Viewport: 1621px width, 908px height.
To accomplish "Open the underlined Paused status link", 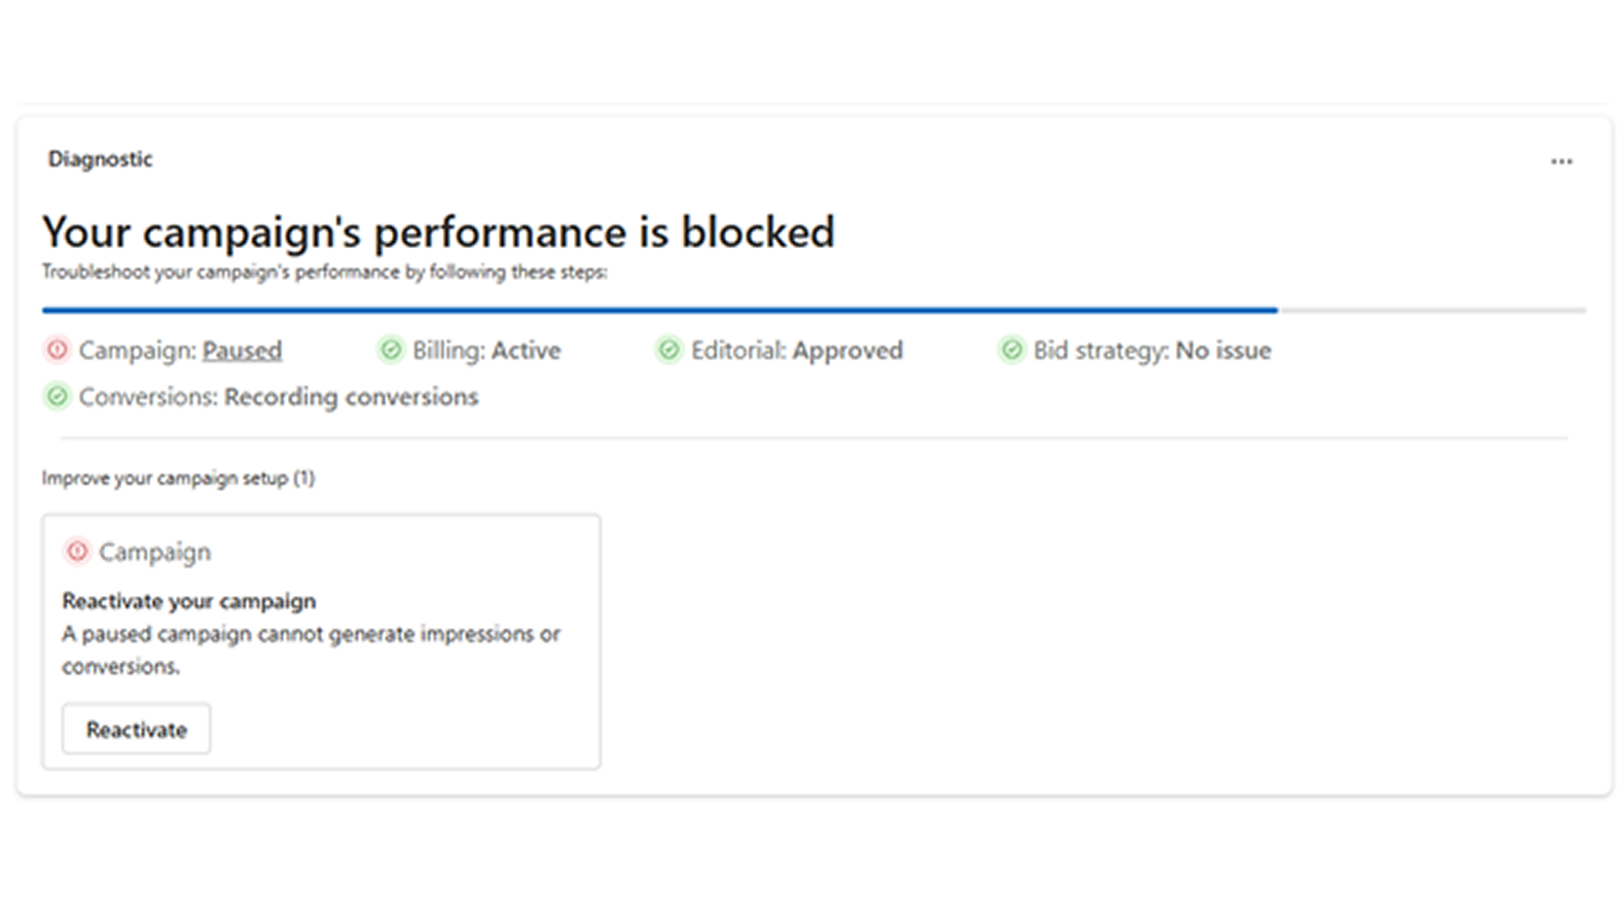I will click(241, 350).
